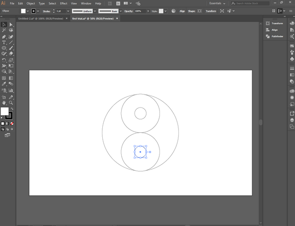
Task: Open the Uniform width profile dropdown
Action: (x=94, y=11)
